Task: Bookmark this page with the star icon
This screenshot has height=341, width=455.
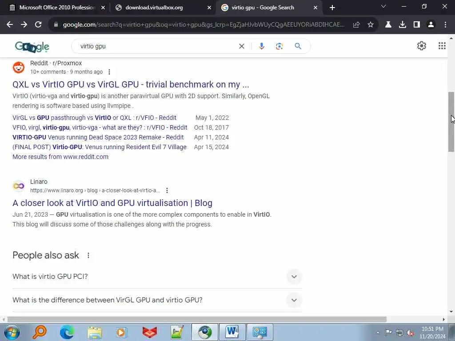Action: coord(371,25)
